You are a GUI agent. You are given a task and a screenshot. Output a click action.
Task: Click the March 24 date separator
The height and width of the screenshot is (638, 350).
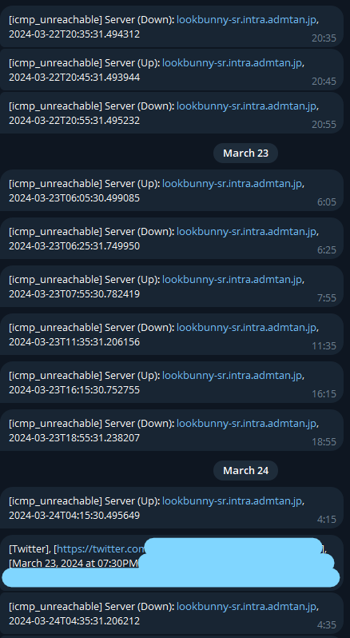click(x=245, y=470)
